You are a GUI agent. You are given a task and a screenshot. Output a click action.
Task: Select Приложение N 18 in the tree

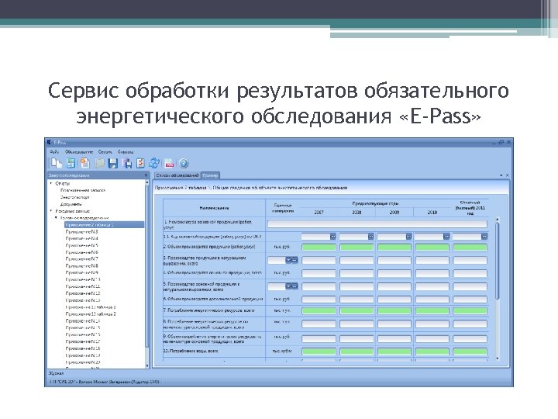(x=83, y=348)
